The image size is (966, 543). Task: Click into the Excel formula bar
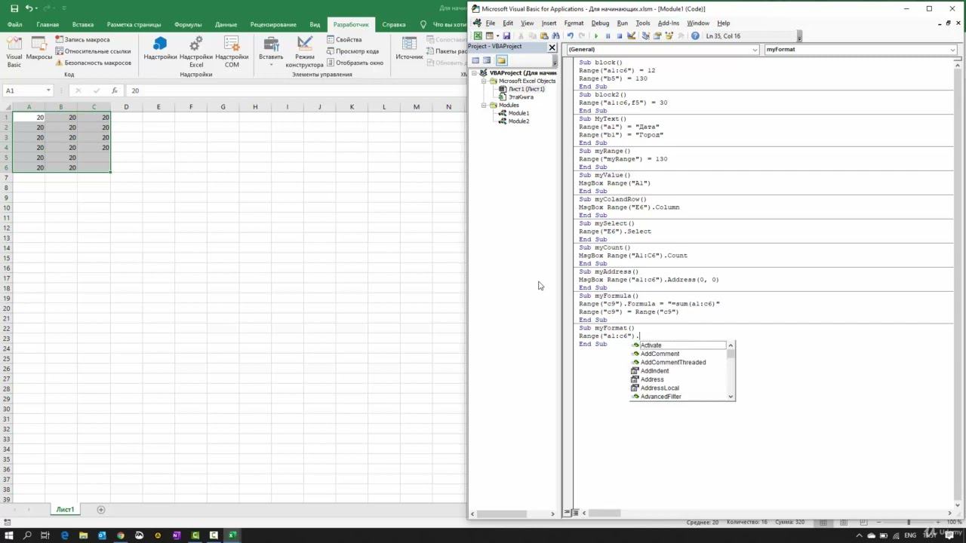pyautogui.click(x=296, y=90)
